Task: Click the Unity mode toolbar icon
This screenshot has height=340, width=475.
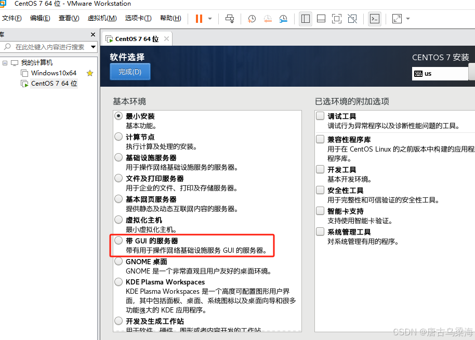Action: pos(352,19)
